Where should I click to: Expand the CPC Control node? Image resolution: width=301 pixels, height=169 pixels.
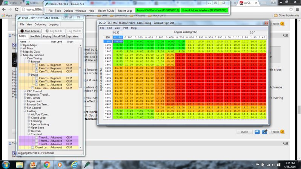coord(25,91)
